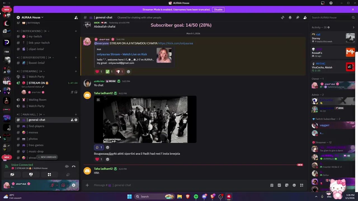Create invite for general-chat channel

(x=72, y=120)
